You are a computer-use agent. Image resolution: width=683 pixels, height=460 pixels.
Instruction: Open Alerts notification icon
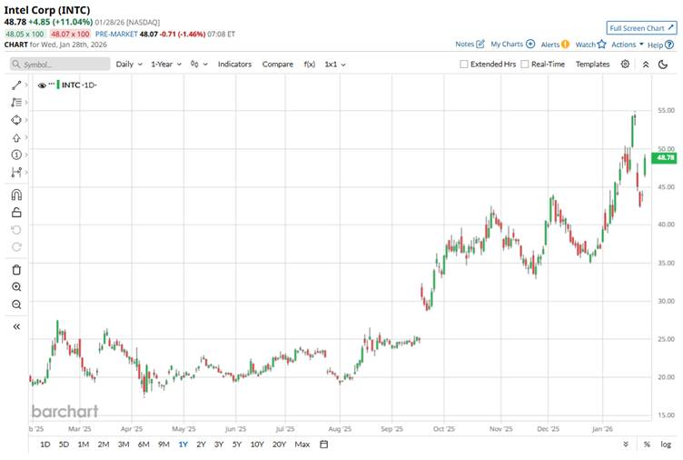click(x=565, y=45)
